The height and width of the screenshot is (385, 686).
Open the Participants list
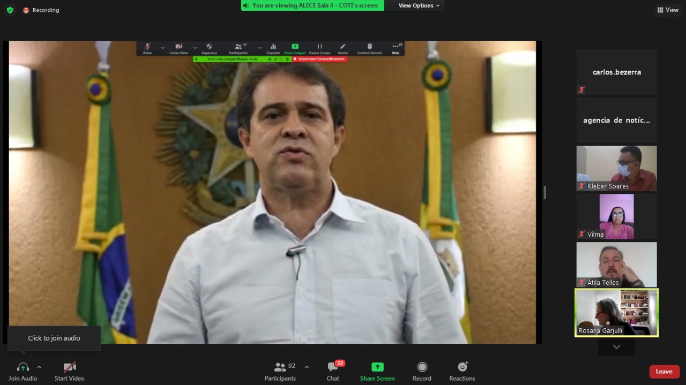(x=280, y=371)
